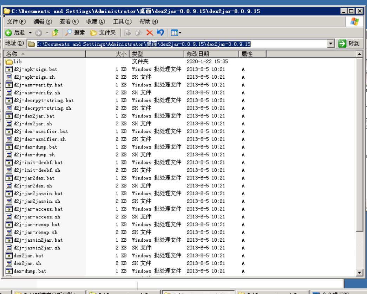The height and width of the screenshot is (294, 367).
Task: Sort by Name (名称) column header
Action: 45,54
